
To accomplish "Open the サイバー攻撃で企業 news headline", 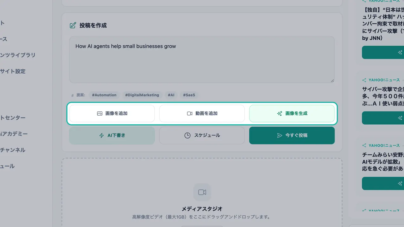I will pos(383,97).
